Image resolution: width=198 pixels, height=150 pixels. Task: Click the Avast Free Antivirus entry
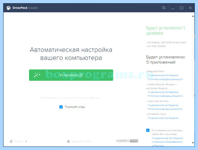[157, 101]
